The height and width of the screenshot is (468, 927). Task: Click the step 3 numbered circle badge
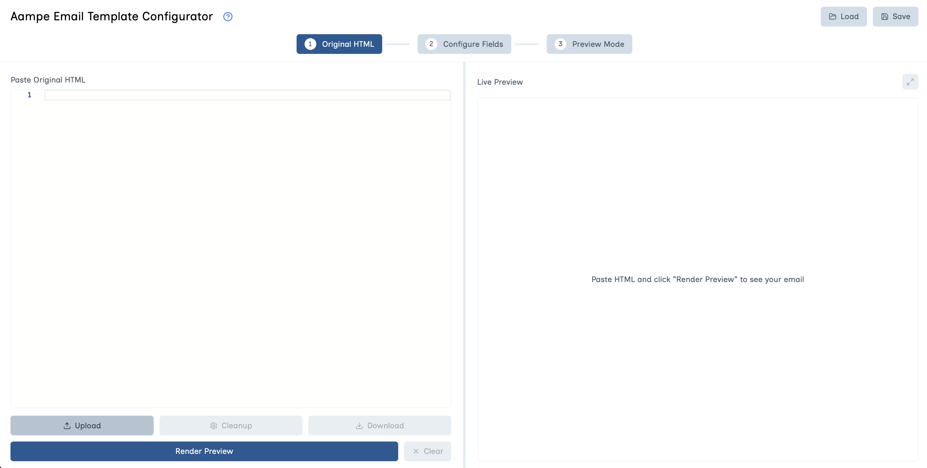560,44
